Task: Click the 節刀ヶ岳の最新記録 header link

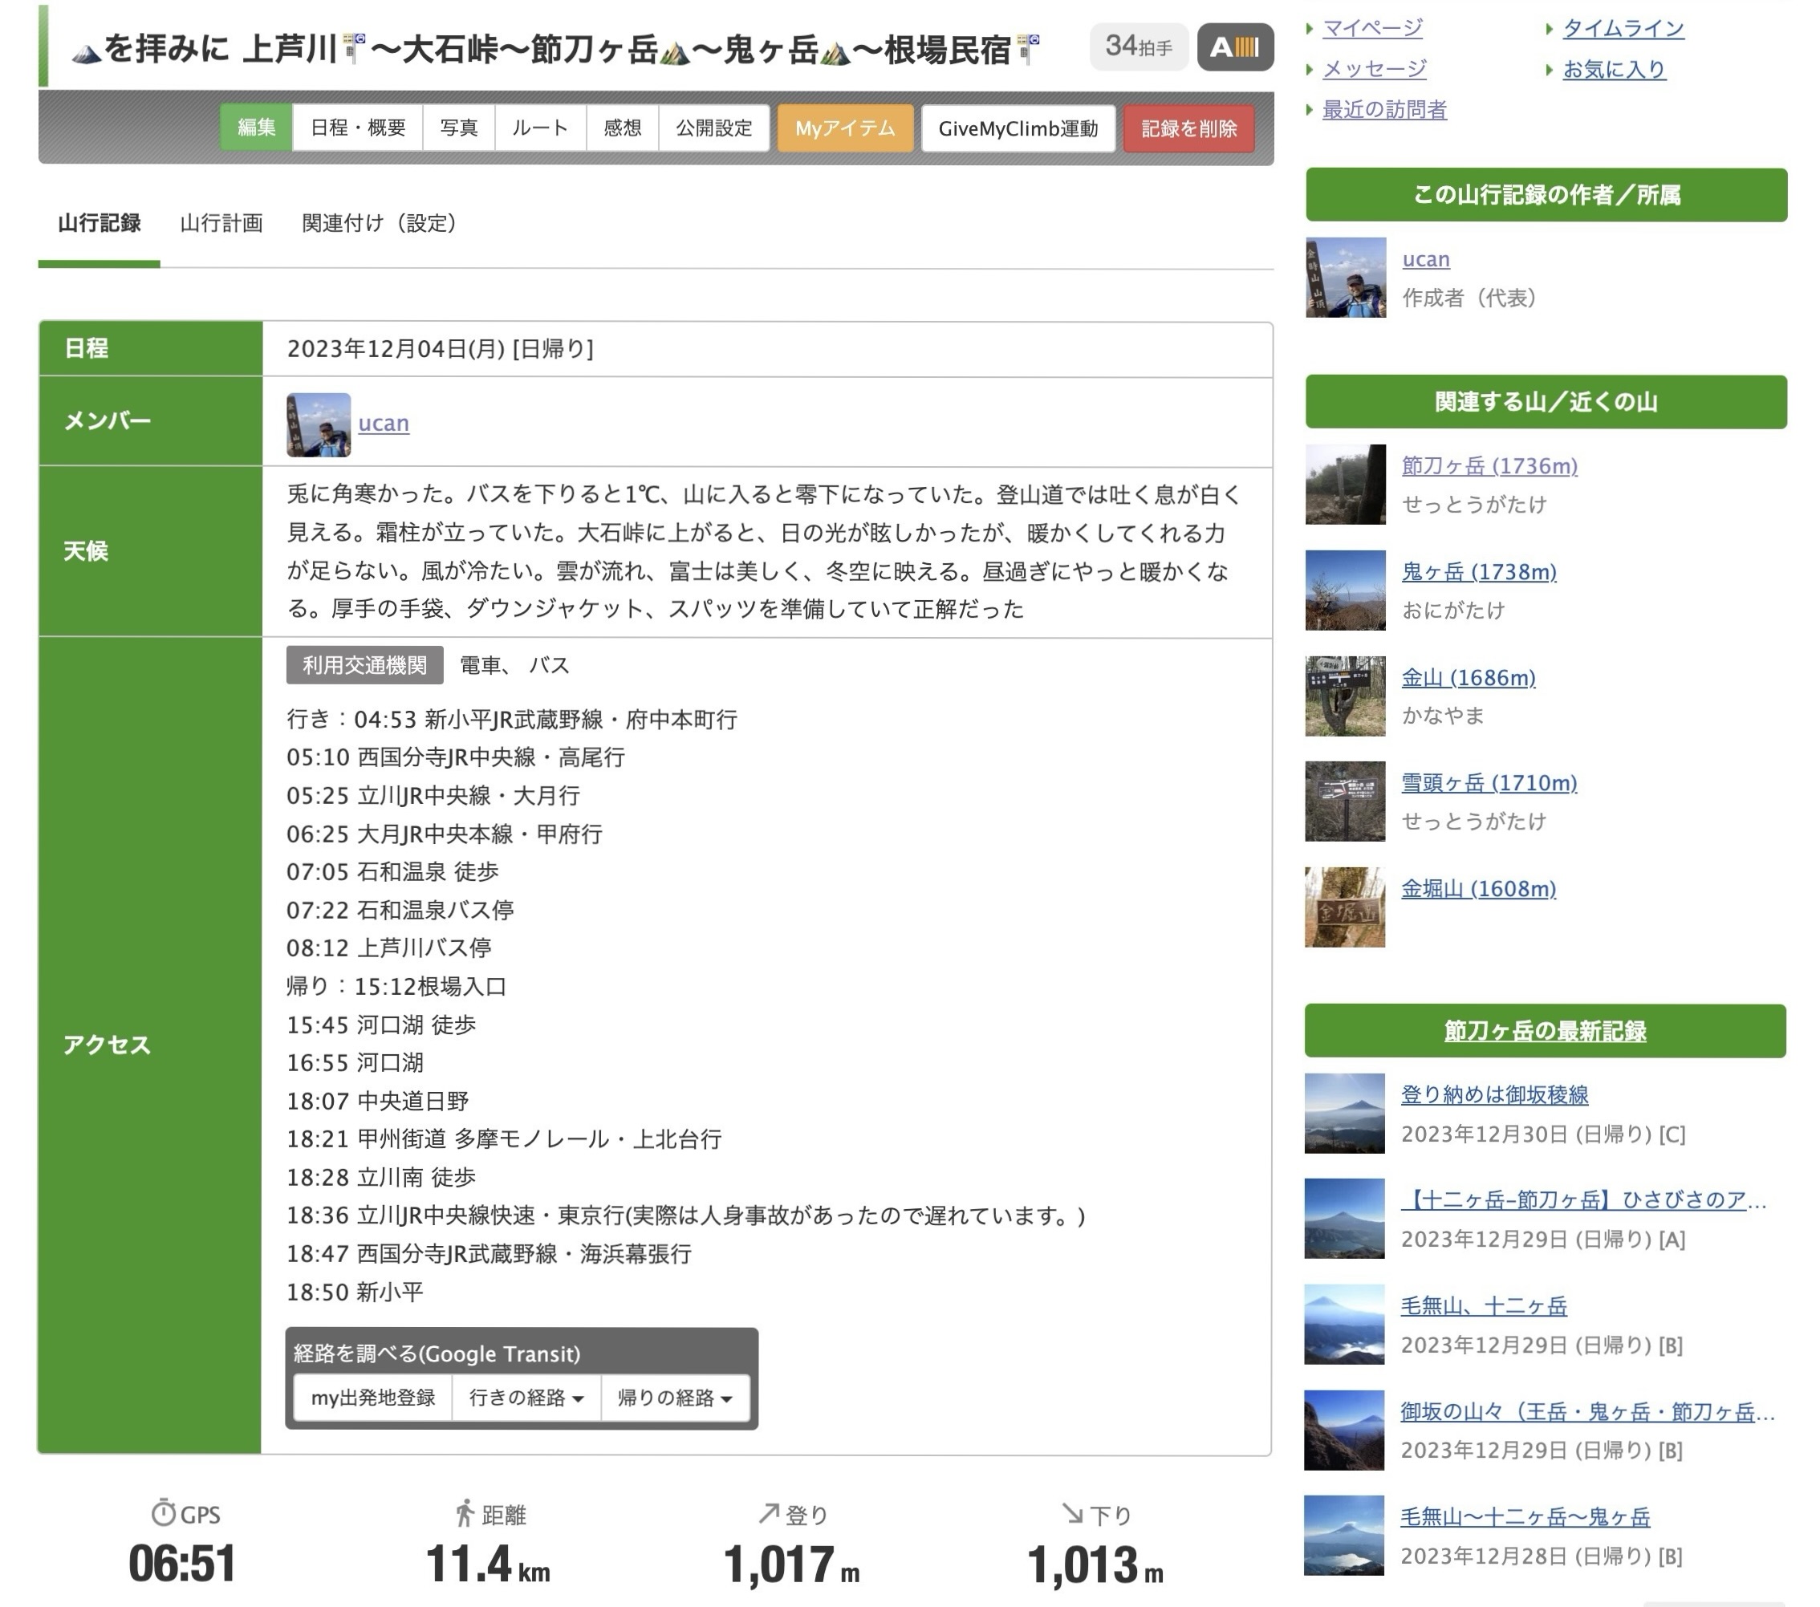Action: [1544, 1031]
